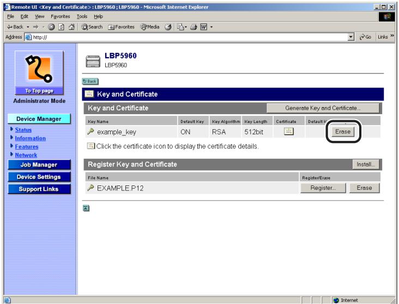This screenshot has height=304, width=399.
Task: Open the History toolbar icon
Action: (168, 27)
